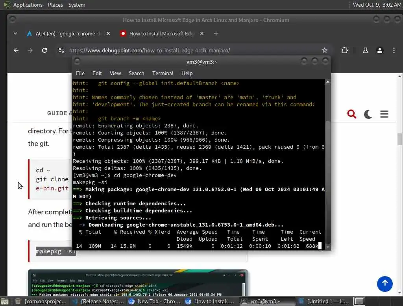Open site information icon in address bar
The image size is (403, 306).
pyautogui.click(x=61, y=50)
